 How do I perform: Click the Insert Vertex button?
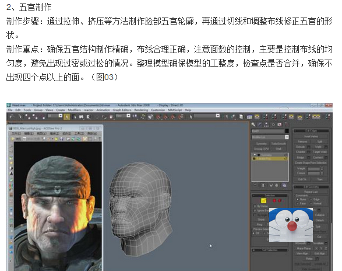coord(311,136)
